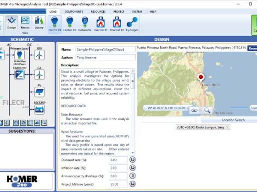Screen dimensions: 257x192
Task: Switch to the COMPONENTS ribbon tab
Action: (74, 11)
